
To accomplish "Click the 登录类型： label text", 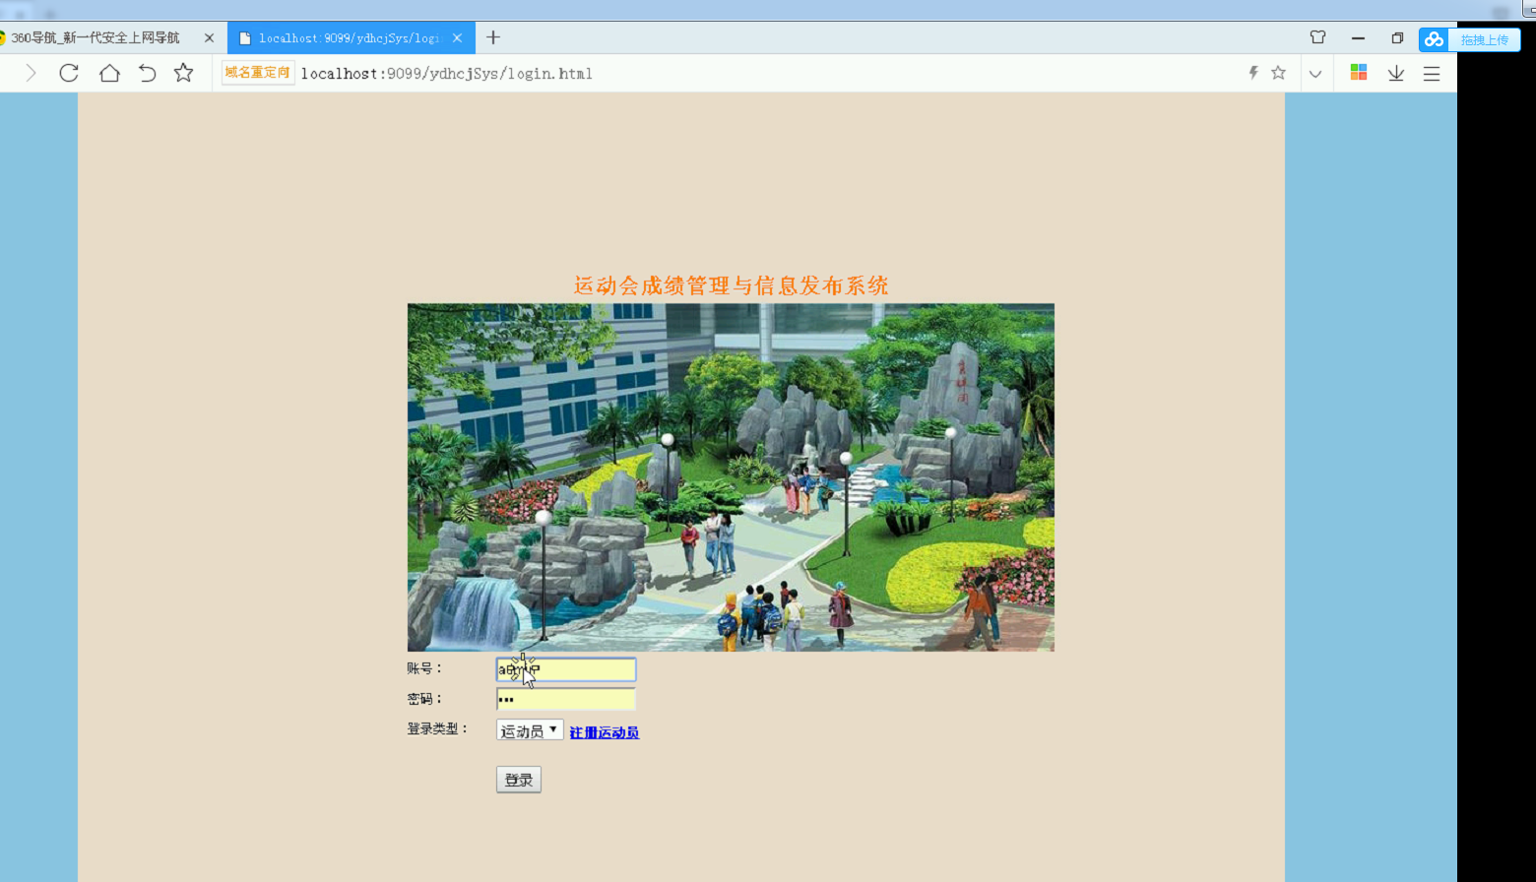I will (x=438, y=729).
